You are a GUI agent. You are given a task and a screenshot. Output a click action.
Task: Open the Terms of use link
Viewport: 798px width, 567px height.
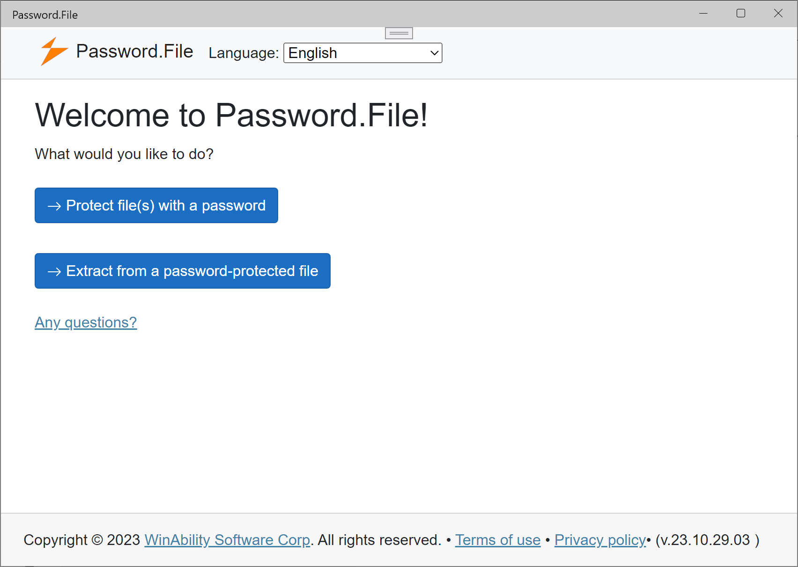(x=498, y=540)
